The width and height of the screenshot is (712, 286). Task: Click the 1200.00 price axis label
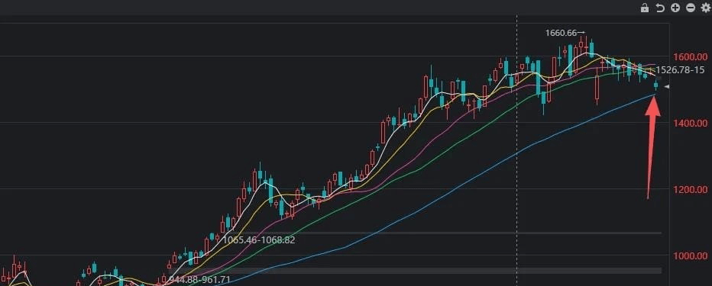[691, 189]
